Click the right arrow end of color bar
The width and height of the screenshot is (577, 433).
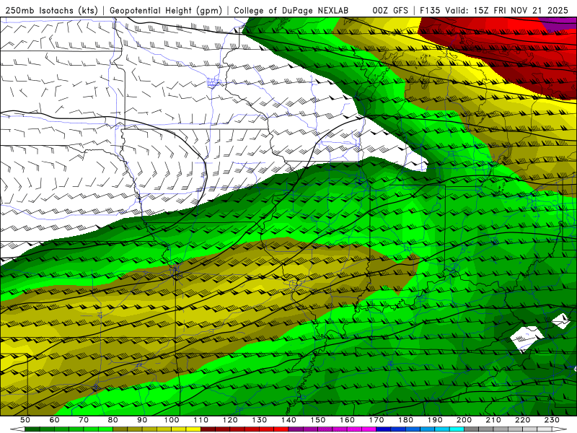point(560,429)
